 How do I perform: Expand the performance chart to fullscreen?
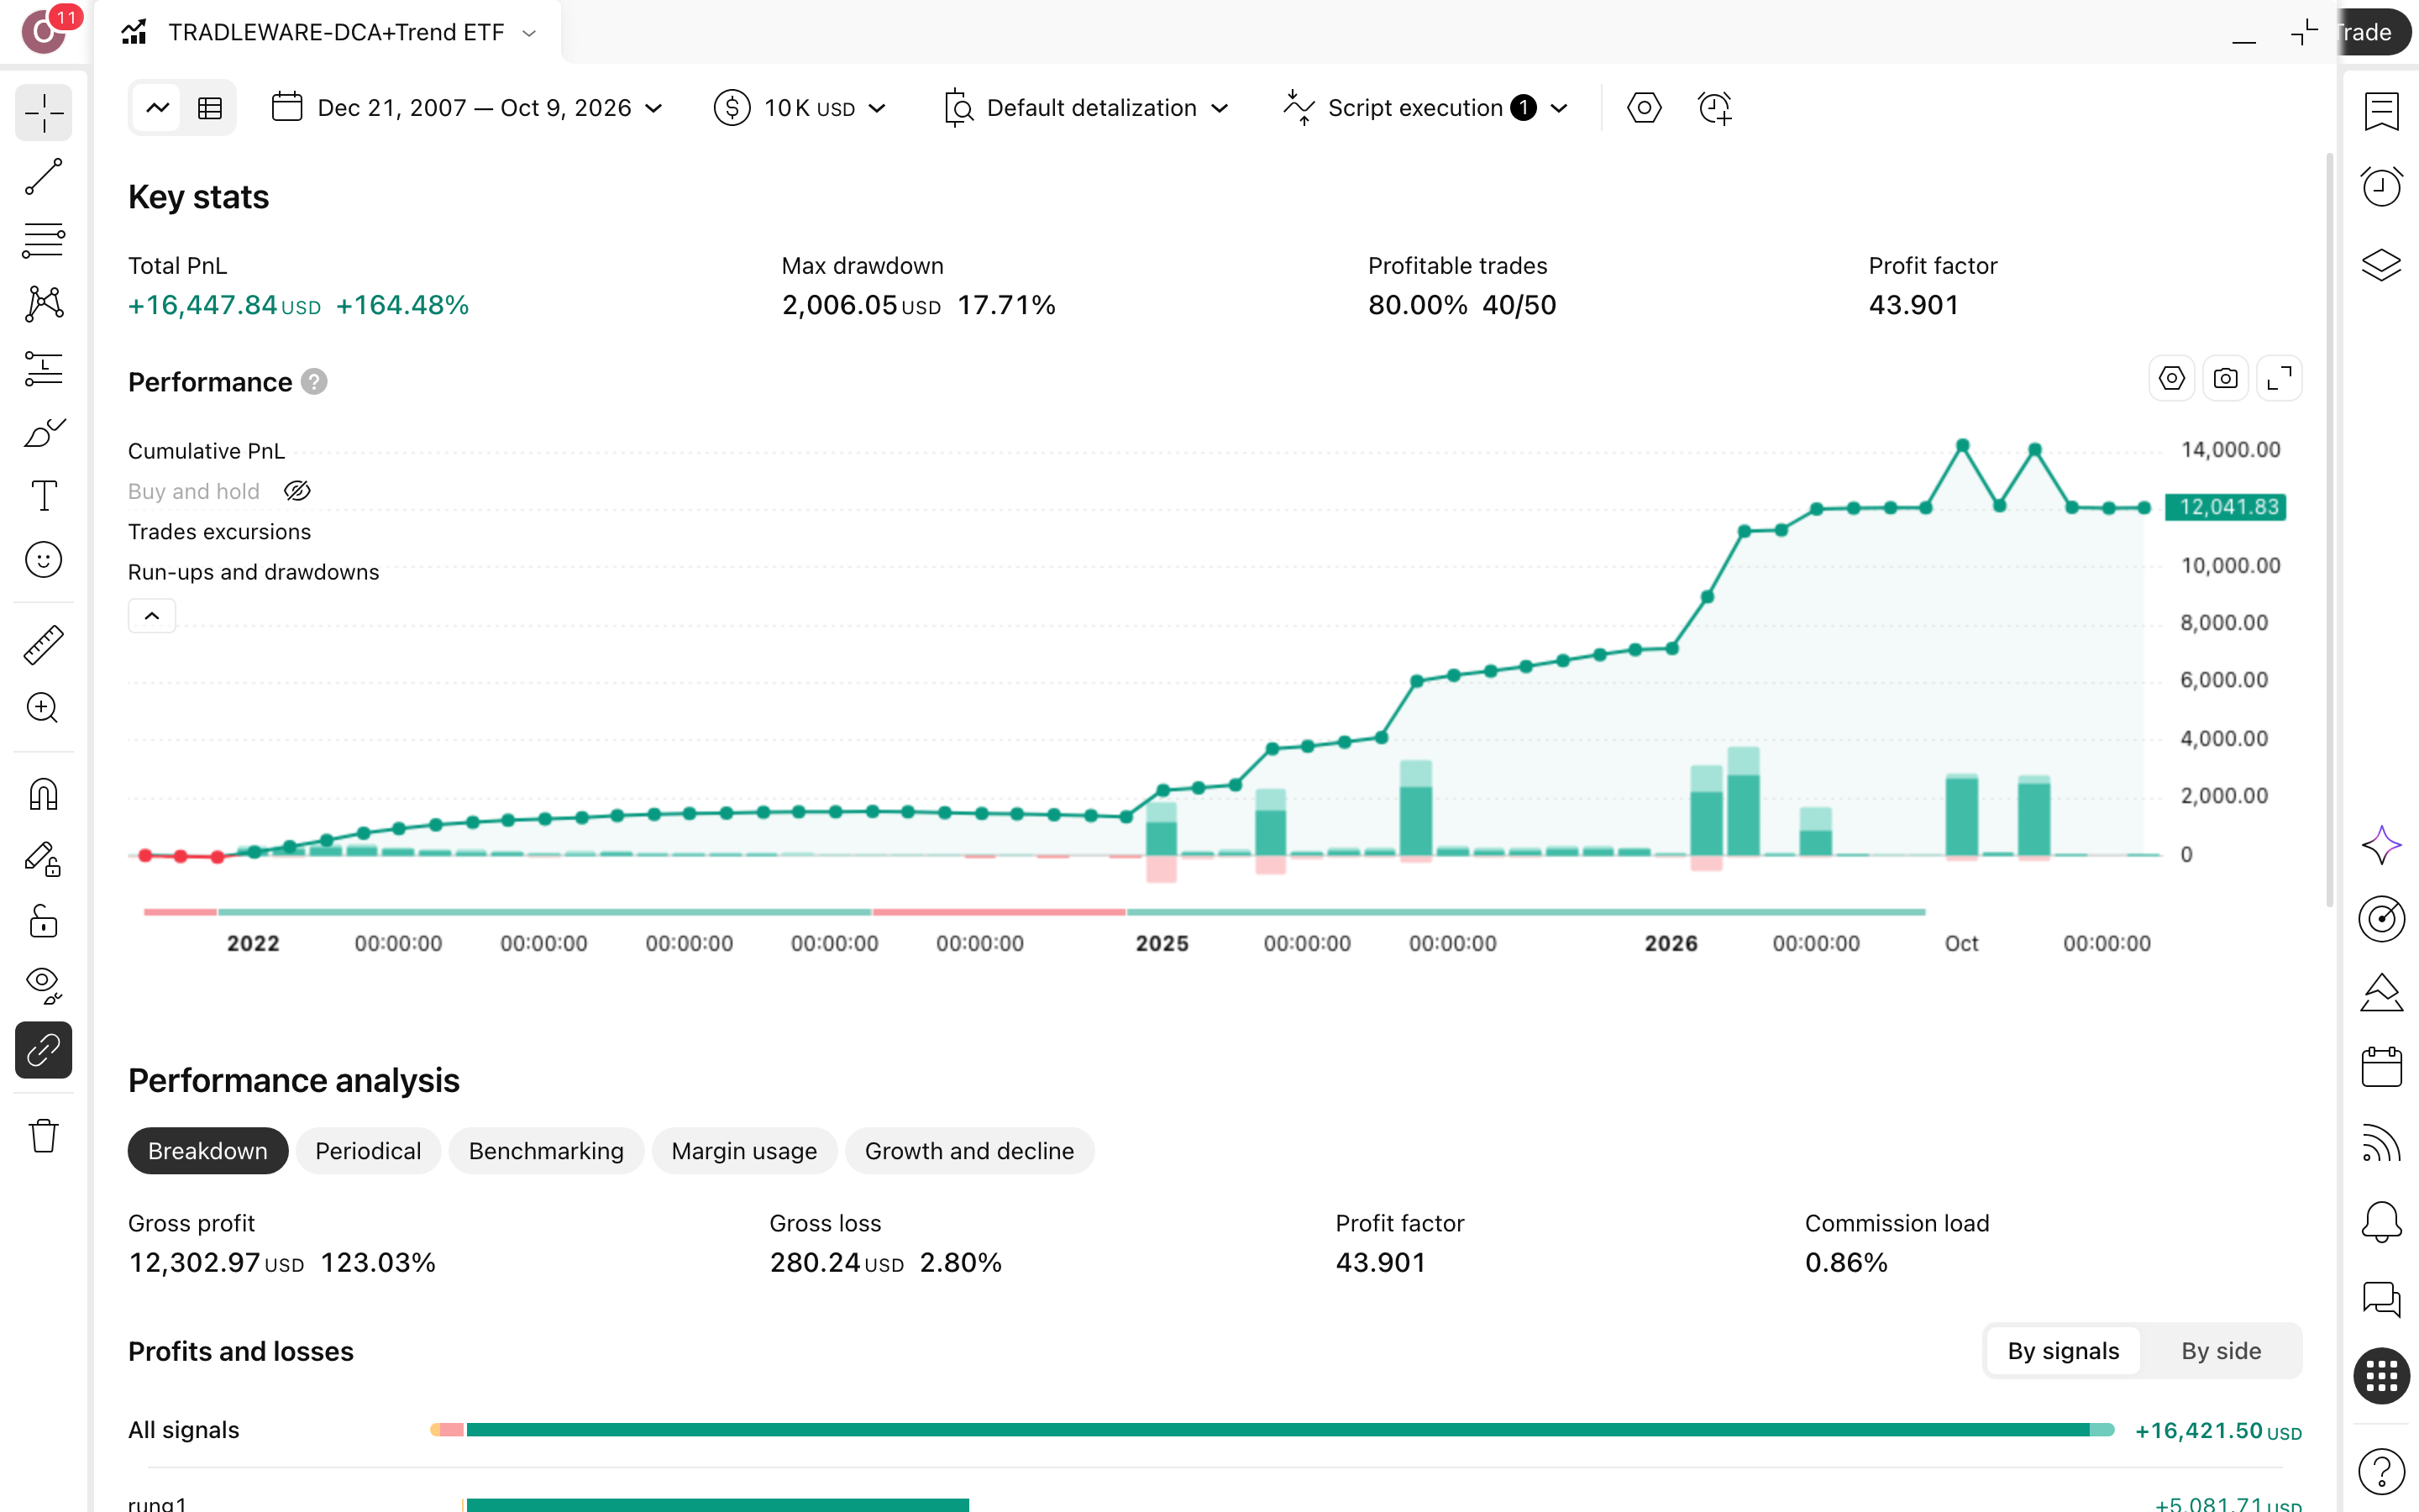[x=2279, y=379]
